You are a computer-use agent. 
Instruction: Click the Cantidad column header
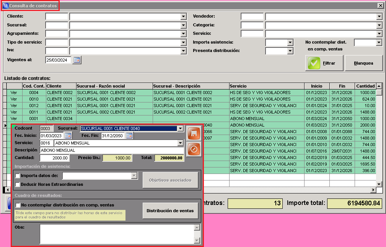(x=365, y=86)
